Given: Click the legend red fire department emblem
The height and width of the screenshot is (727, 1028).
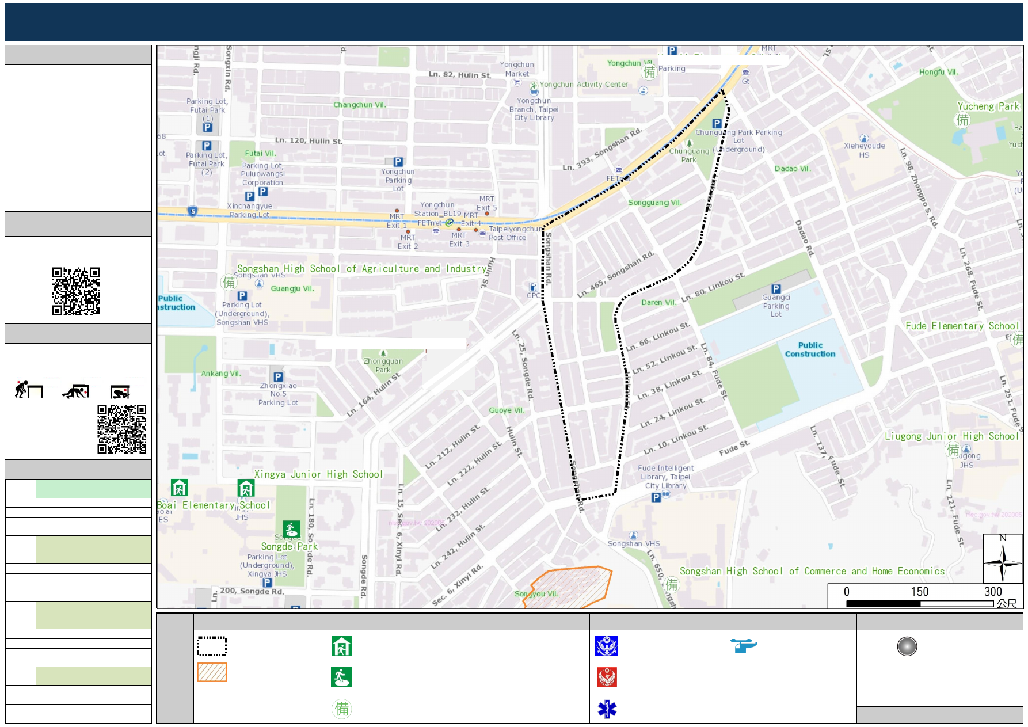Looking at the screenshot, I should coord(607,677).
